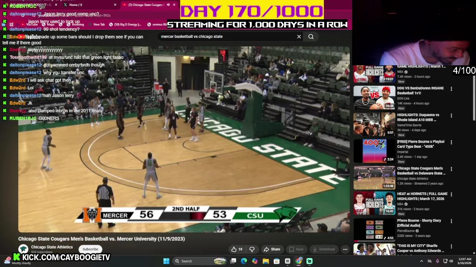Click the microphone icon in the system tray
This screenshot has height=267, width=476.
pyautogui.click(x=437, y=261)
